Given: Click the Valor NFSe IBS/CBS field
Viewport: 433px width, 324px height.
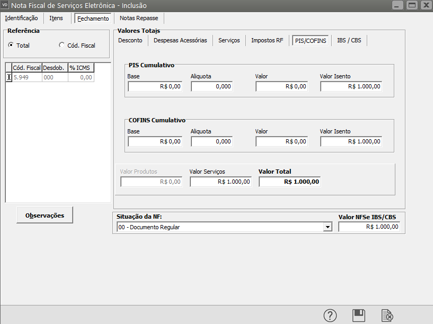Looking at the screenshot, I should click(369, 227).
